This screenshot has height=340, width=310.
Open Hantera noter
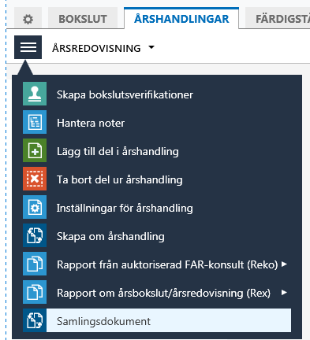[91, 123]
